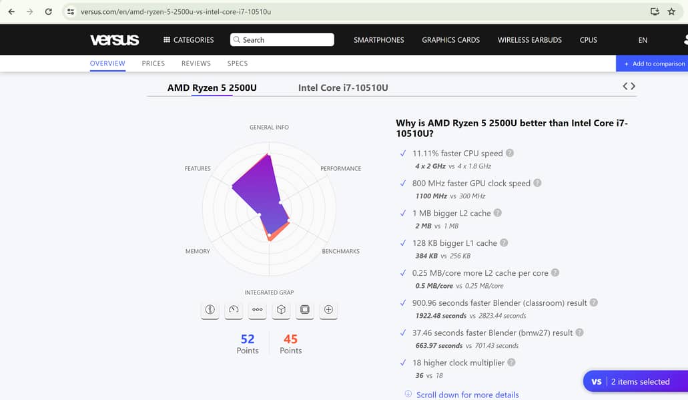Reload the page in the browser
688x400 pixels.
(48, 11)
